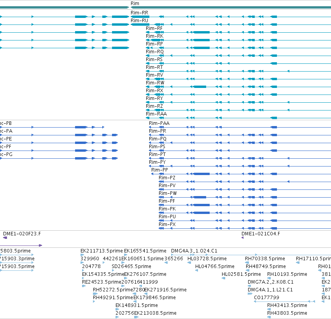Click the RH48749.5prime EST label
The image size is (331, 319).
tap(266, 266)
